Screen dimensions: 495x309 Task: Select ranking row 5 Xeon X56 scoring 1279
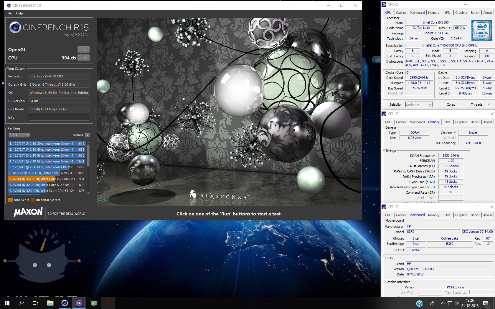47,167
